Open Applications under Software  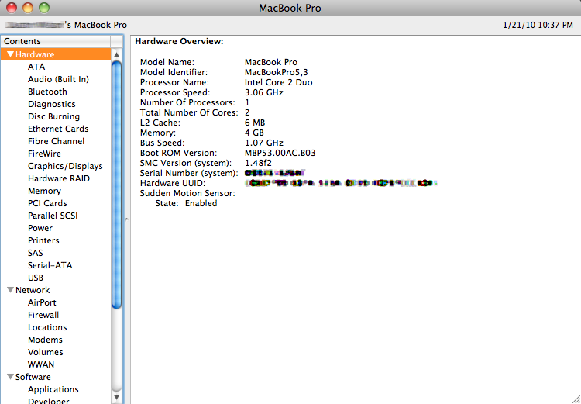point(53,389)
